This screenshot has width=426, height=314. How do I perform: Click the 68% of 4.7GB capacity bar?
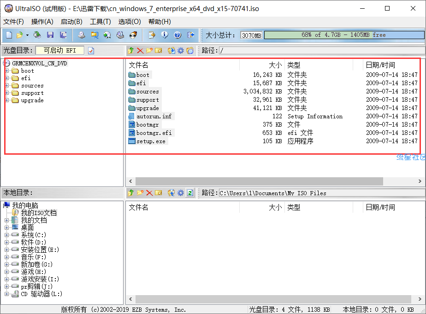click(x=344, y=35)
